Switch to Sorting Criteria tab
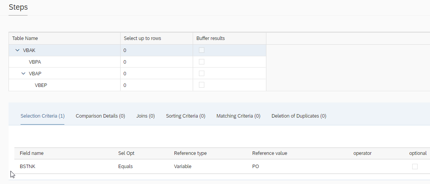The image size is (430, 184). (x=185, y=116)
